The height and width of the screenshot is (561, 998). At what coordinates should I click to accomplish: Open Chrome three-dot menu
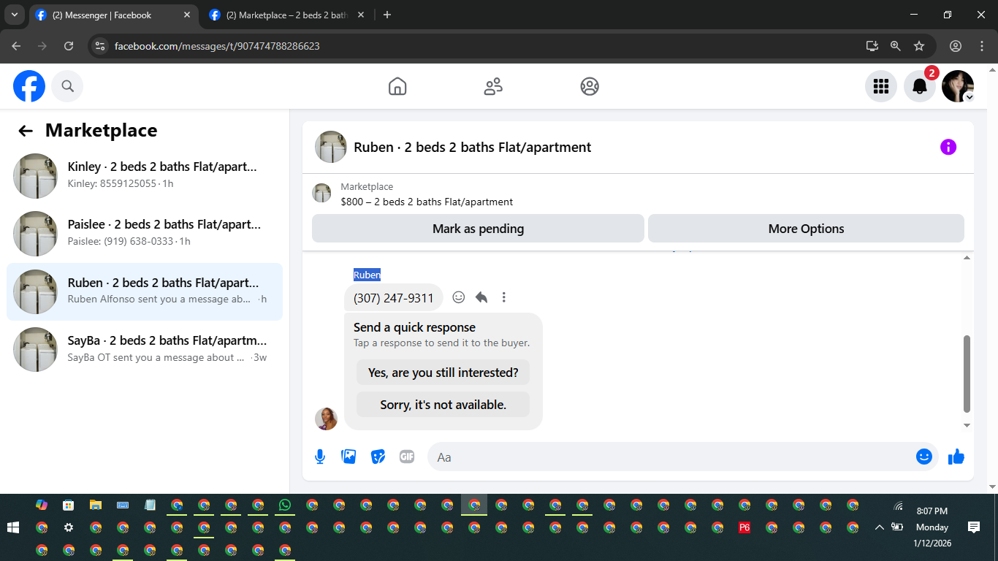981,46
